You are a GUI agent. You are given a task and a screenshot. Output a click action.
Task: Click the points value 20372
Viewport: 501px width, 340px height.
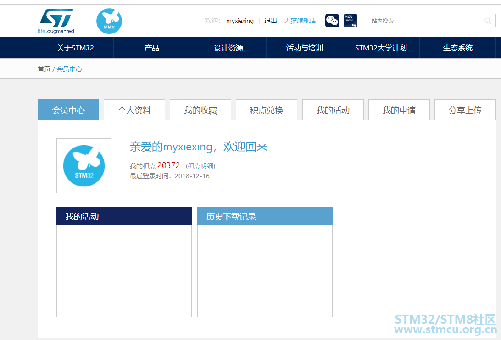169,165
